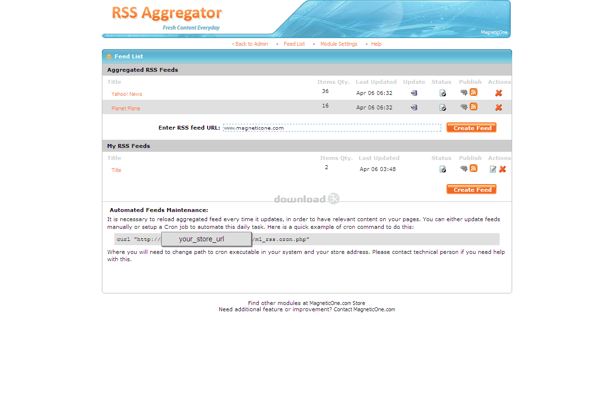Viewport: 614px width, 397px height.
Task: Open the orange RSS icon for the 'Title' feed
Action: 474,168
